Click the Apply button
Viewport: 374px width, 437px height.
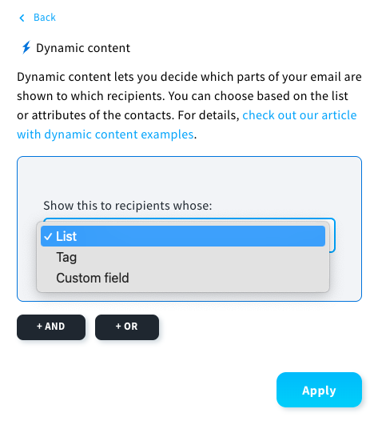pyautogui.click(x=319, y=390)
